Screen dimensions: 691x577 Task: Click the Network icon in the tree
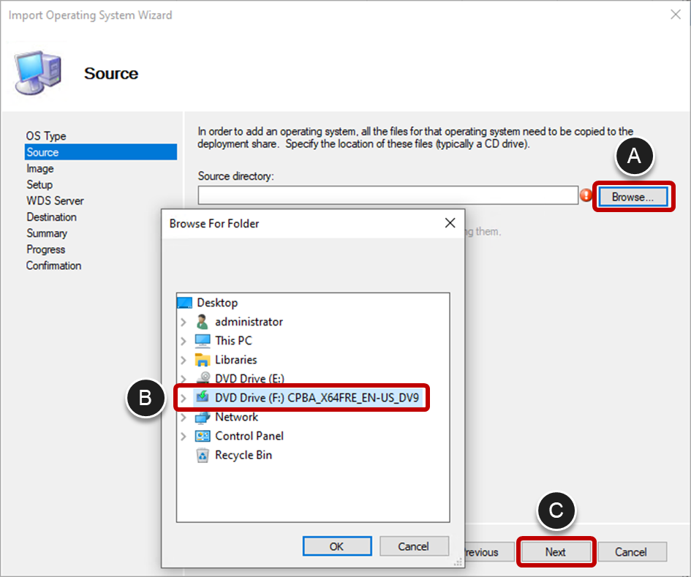pyautogui.click(x=201, y=417)
